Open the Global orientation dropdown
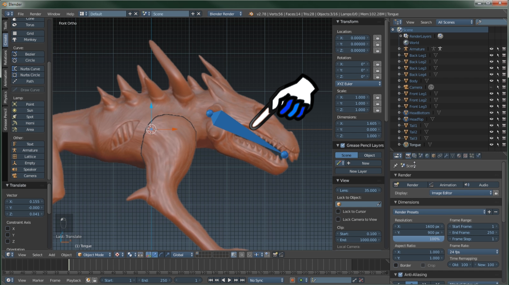Screen dimensions: 509x285 click(x=182, y=255)
